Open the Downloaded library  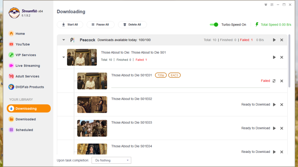(x=22, y=119)
